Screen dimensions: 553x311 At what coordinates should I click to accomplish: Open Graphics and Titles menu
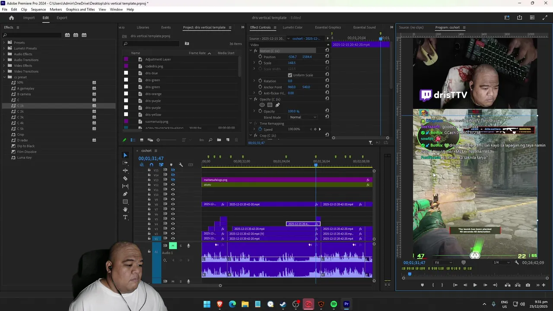click(x=80, y=10)
